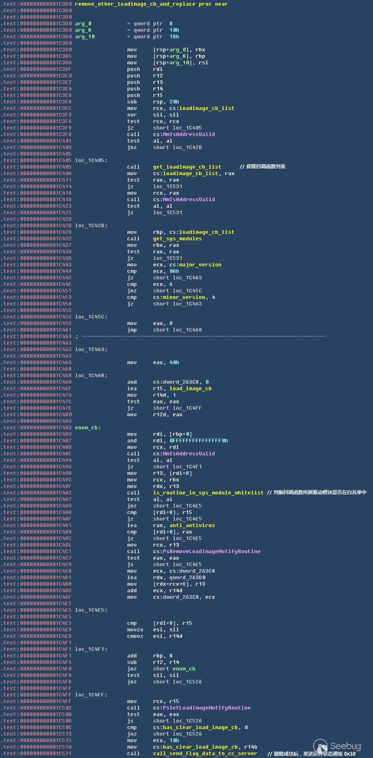The height and width of the screenshot is (758, 373).
Task: Click the is_routine_in_sys_module_whitelist call target
Action: tap(208, 493)
